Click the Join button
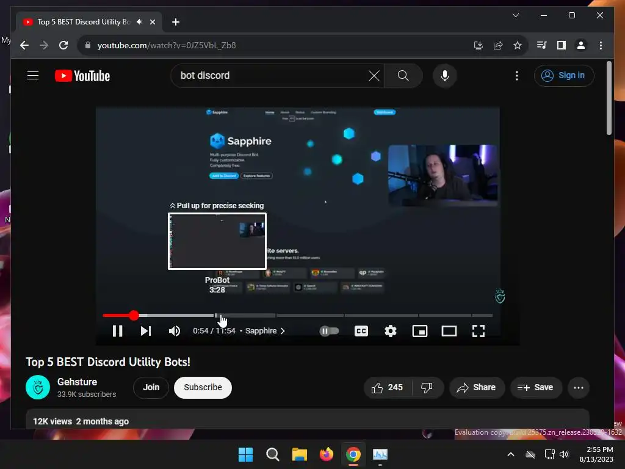This screenshot has width=625, height=469. click(x=151, y=387)
